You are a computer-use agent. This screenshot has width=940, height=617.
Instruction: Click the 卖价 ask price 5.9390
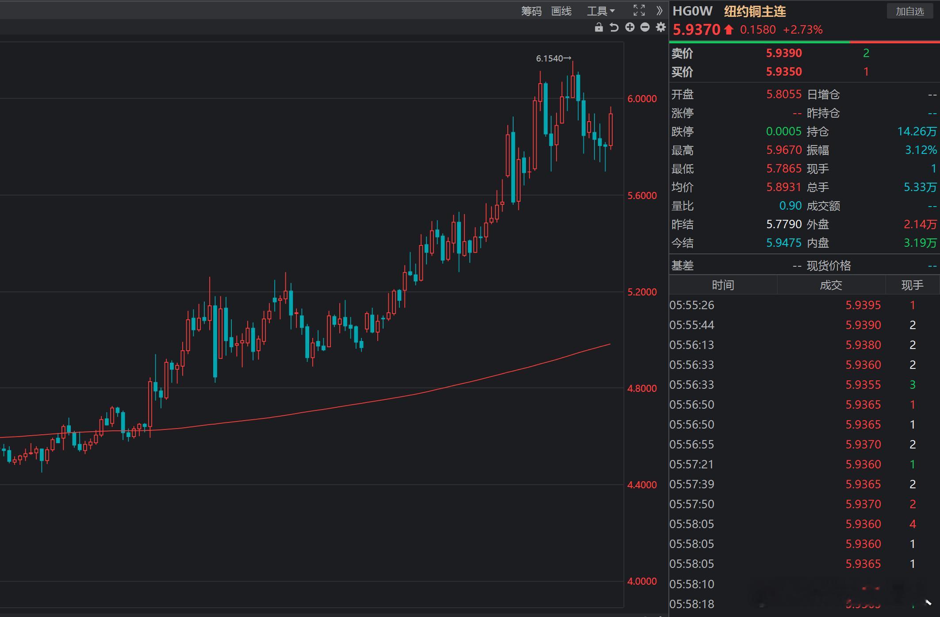click(783, 53)
